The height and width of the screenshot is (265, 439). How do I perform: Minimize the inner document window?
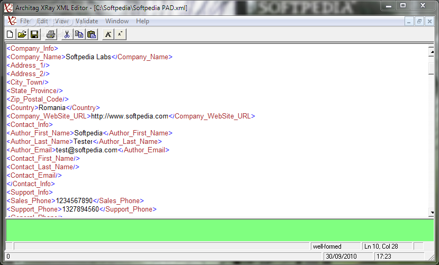(409, 22)
